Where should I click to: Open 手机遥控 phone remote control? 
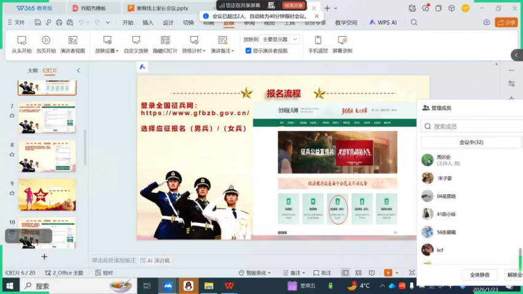pyautogui.click(x=317, y=40)
